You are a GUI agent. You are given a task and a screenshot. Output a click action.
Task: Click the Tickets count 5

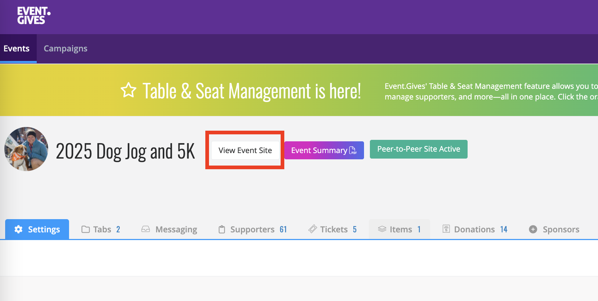[355, 229]
